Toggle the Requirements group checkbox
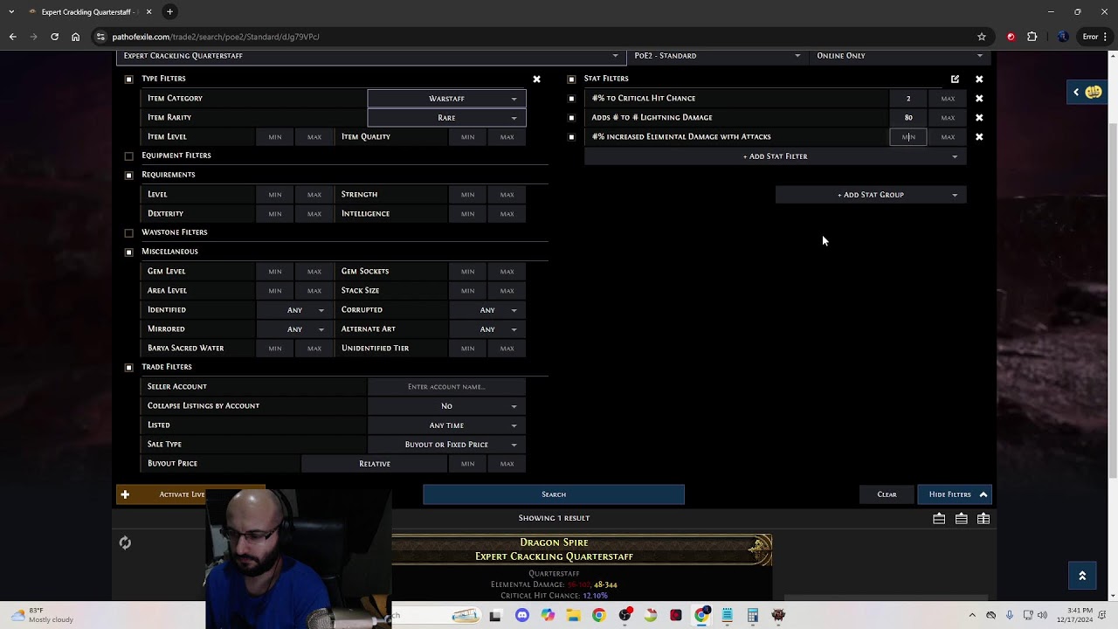This screenshot has height=629, width=1118. pyautogui.click(x=128, y=175)
